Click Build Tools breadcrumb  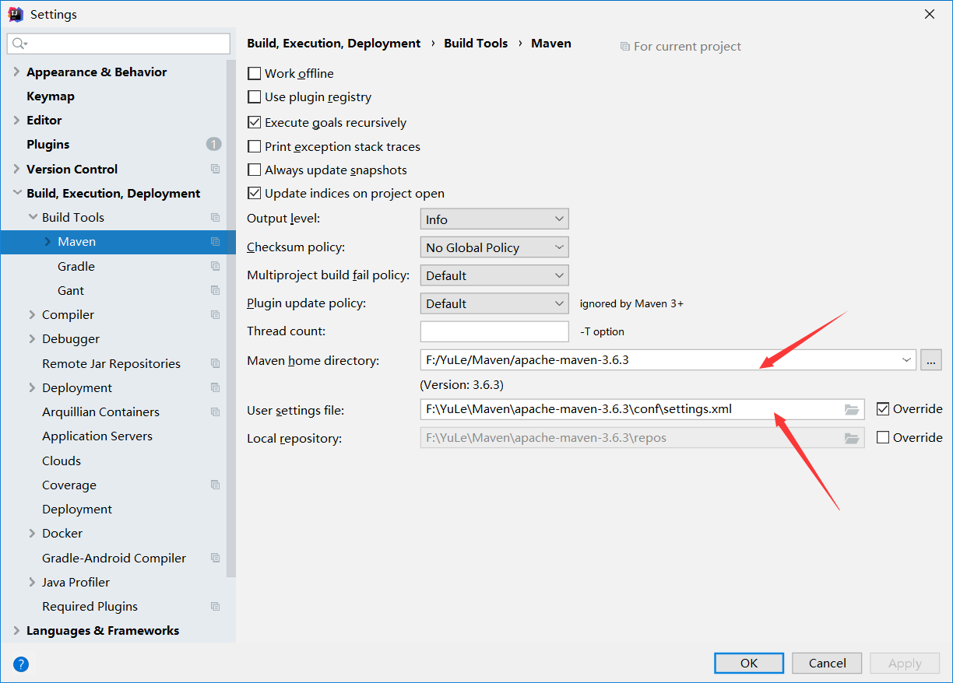[476, 44]
